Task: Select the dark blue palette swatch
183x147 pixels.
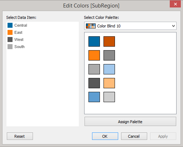Action: [94, 41]
